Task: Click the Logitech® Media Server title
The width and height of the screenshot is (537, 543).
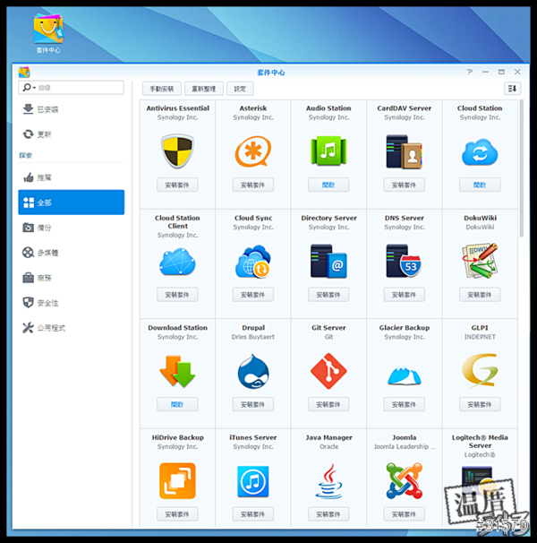Action: coord(480,442)
